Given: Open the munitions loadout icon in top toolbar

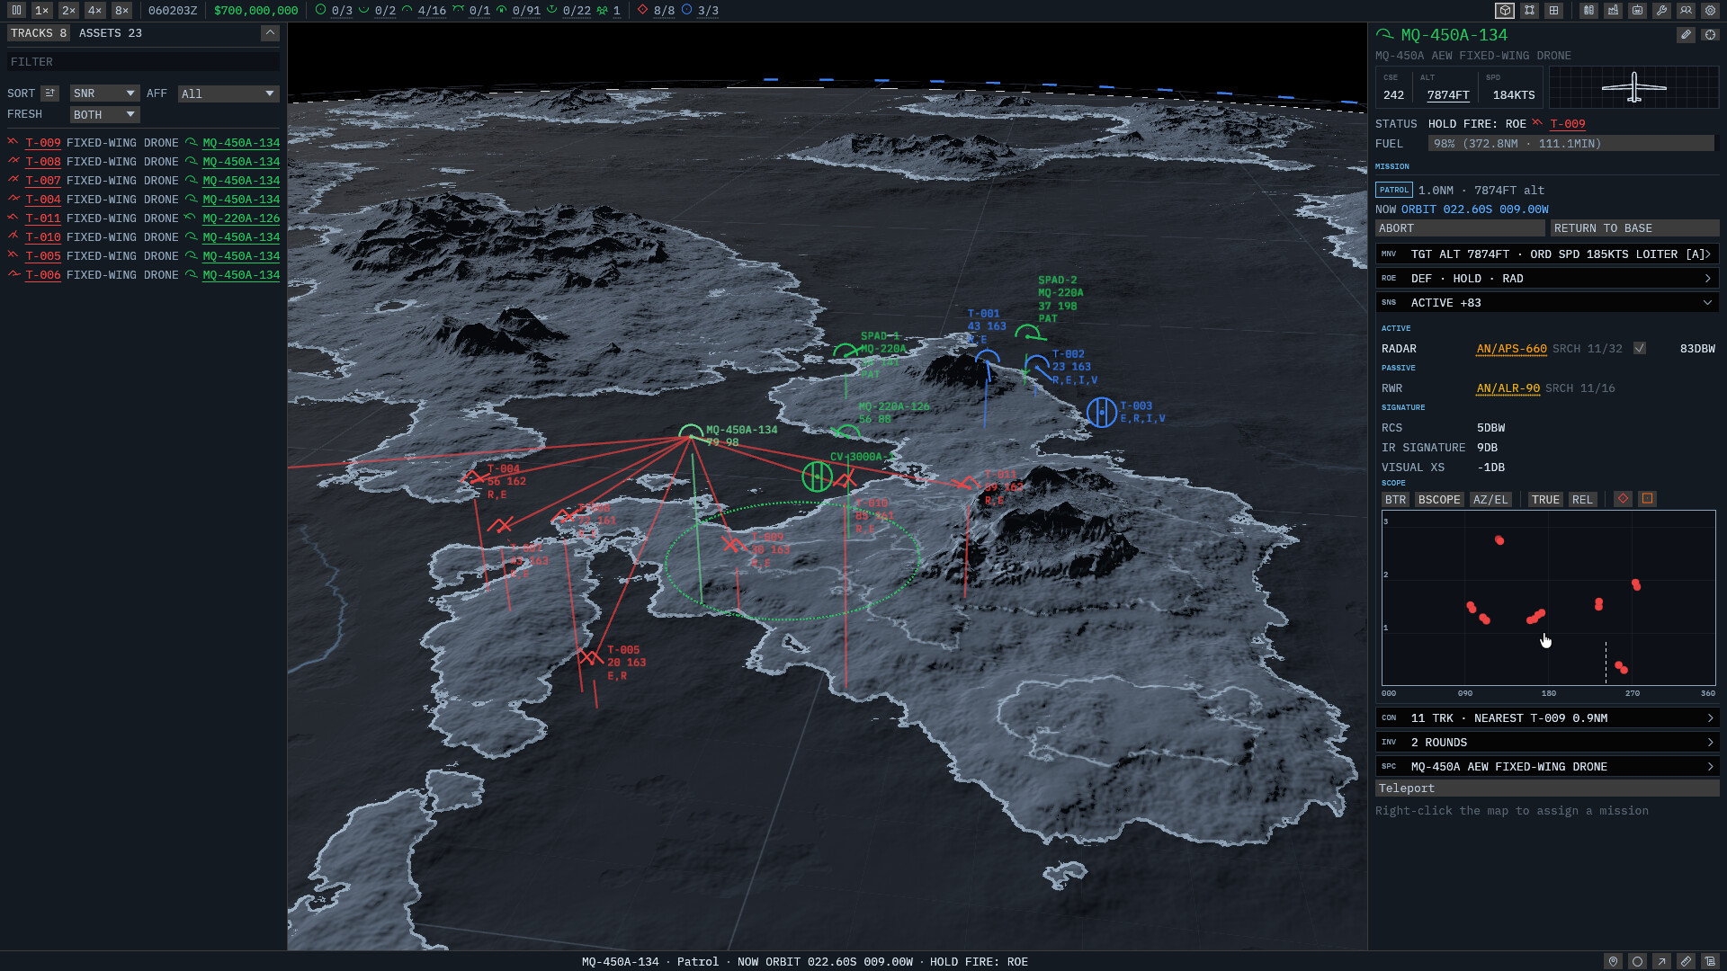Looking at the screenshot, I should point(1589,11).
